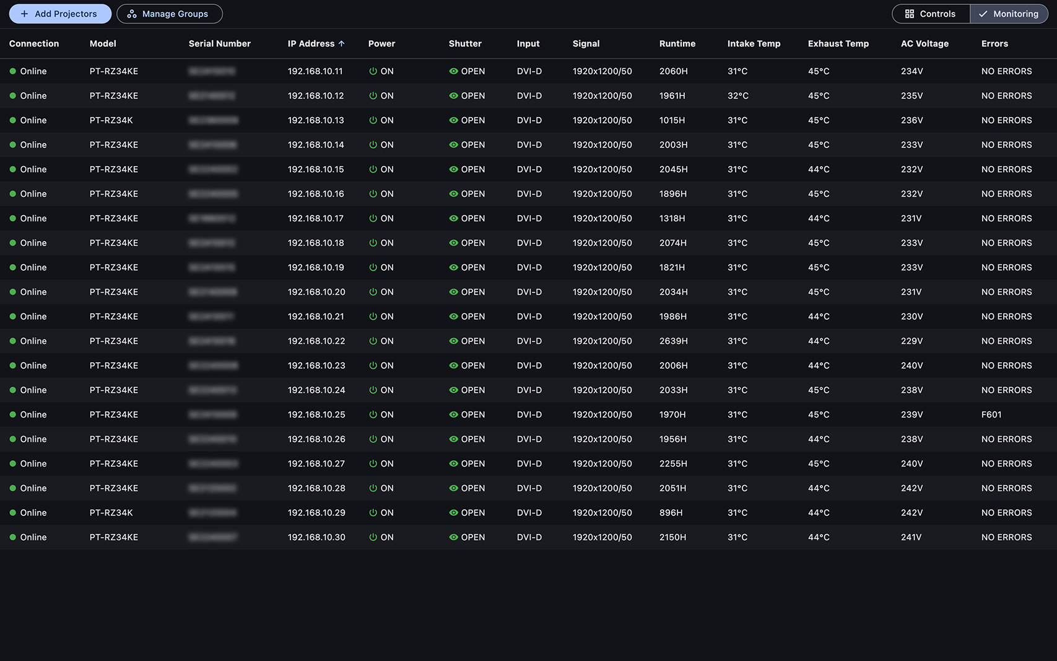Click the power icon for 192.168.10.11
This screenshot has height=661, width=1057.
click(x=373, y=71)
